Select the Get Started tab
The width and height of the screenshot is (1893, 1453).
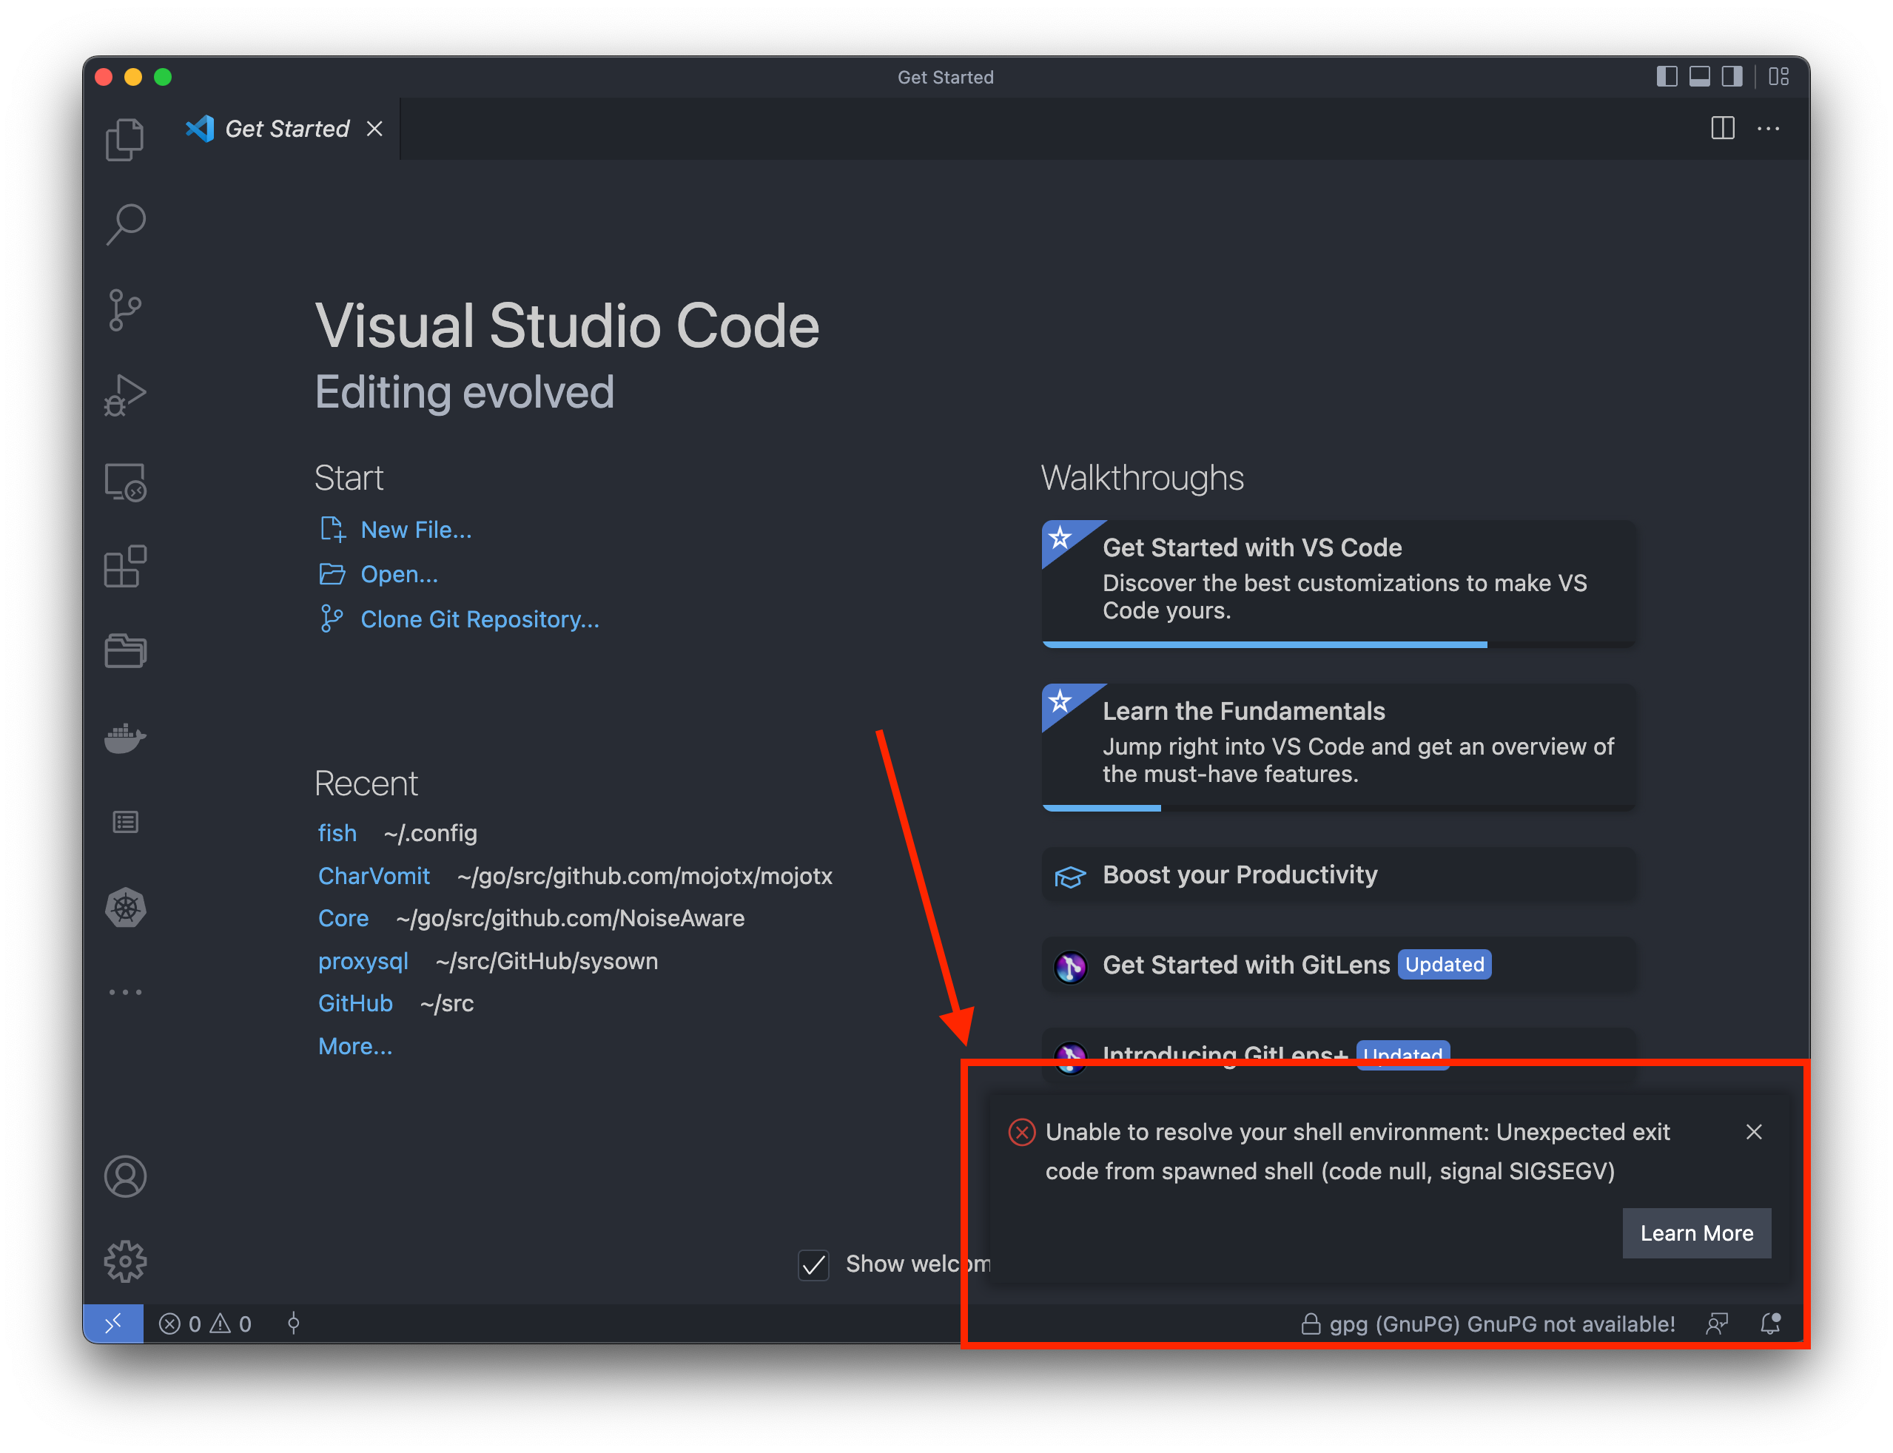[286, 129]
